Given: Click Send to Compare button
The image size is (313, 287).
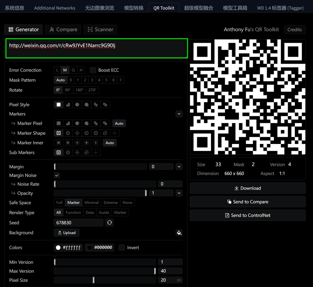Looking at the screenshot, I should (248, 202).
